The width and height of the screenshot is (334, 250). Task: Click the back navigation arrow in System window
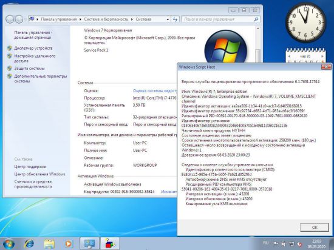click(x=10, y=19)
